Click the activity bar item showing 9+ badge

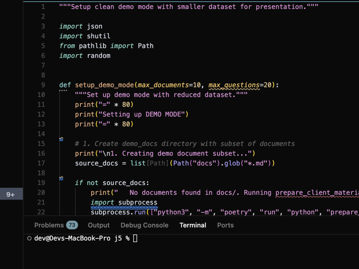coord(11,194)
